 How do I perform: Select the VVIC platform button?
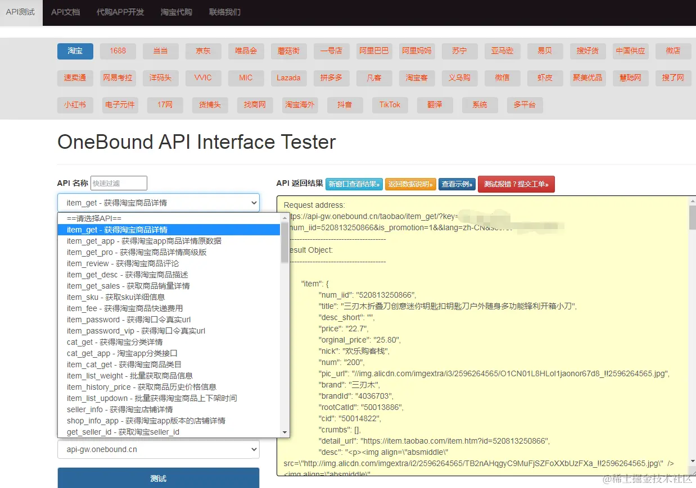[x=204, y=78]
